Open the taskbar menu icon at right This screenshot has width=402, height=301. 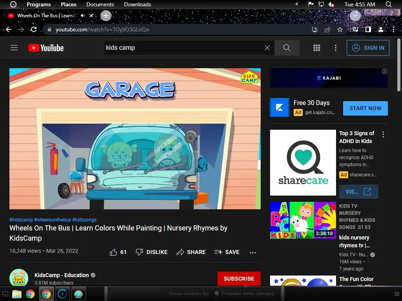[x=397, y=294]
